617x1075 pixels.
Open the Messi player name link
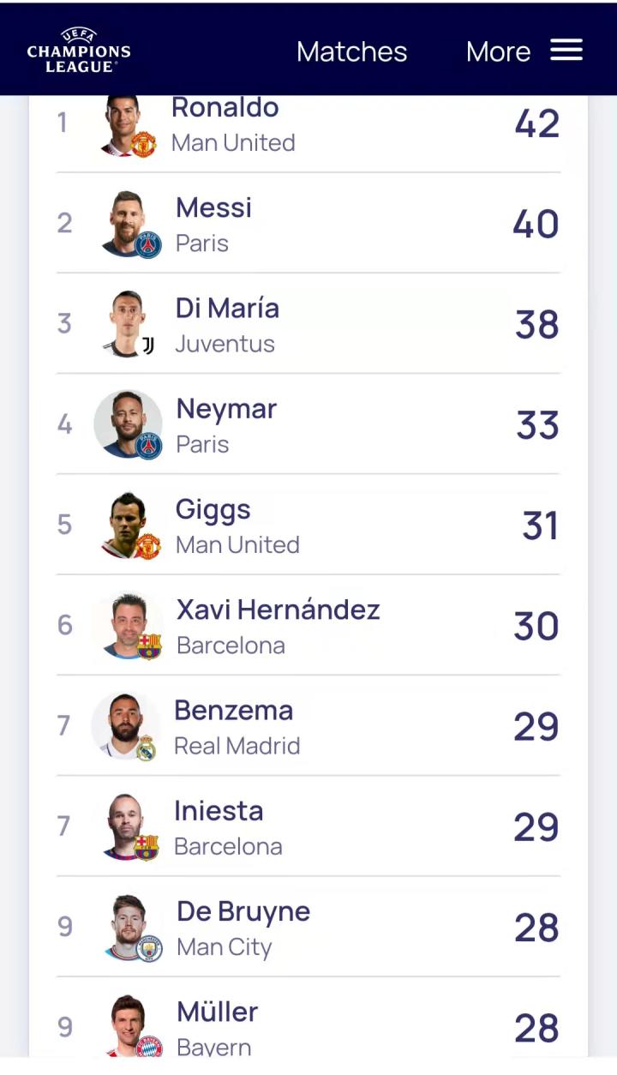click(x=213, y=207)
